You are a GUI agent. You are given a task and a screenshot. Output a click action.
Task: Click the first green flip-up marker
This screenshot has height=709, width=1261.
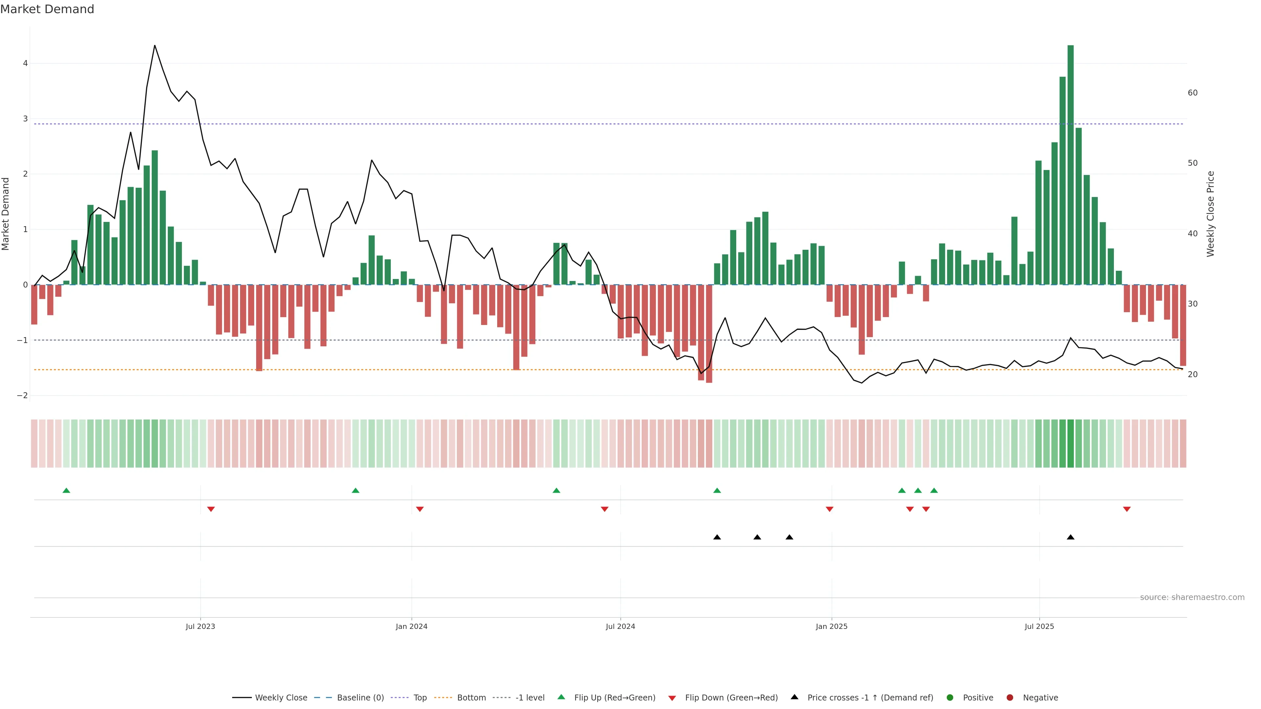(67, 490)
